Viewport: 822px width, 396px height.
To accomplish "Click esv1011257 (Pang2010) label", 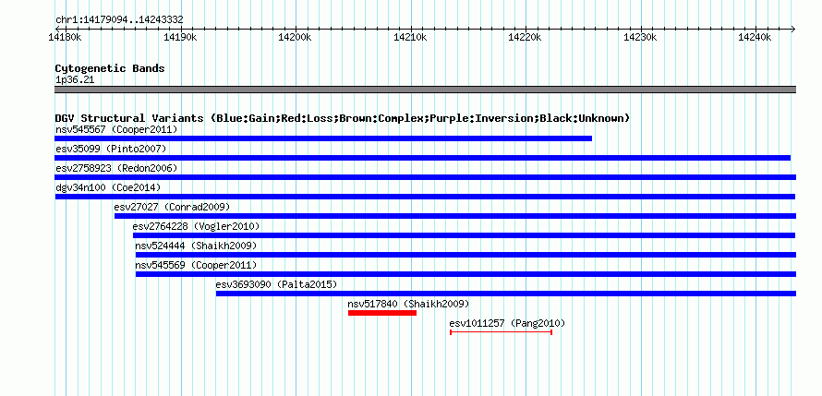I will [507, 323].
